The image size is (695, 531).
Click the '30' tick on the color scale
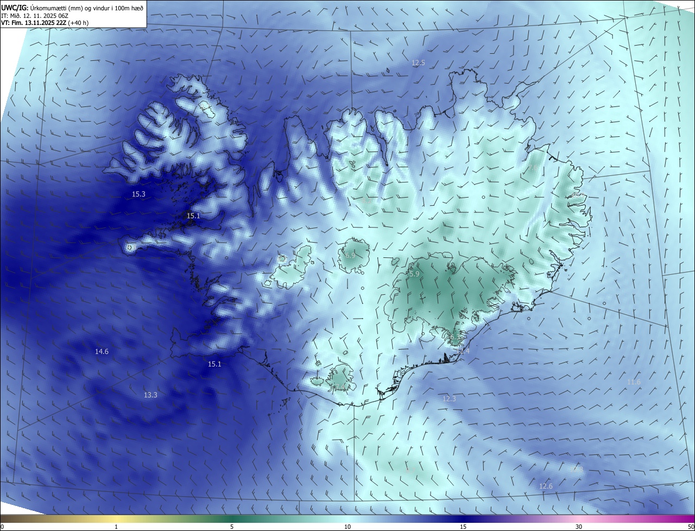579,527
